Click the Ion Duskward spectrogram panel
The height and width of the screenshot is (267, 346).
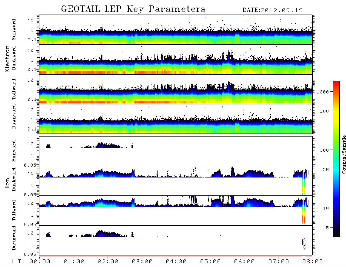coord(176,181)
